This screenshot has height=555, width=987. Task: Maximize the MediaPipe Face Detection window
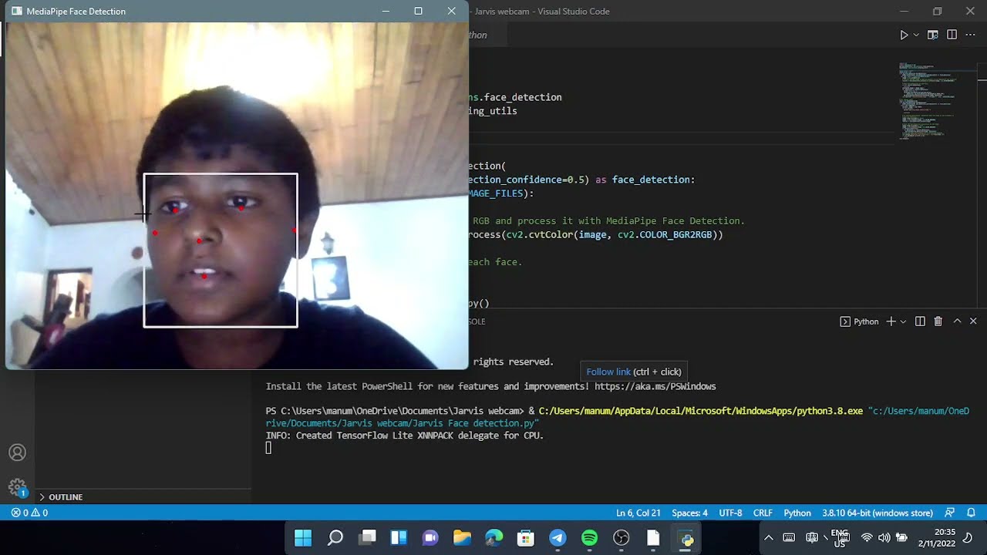point(418,11)
